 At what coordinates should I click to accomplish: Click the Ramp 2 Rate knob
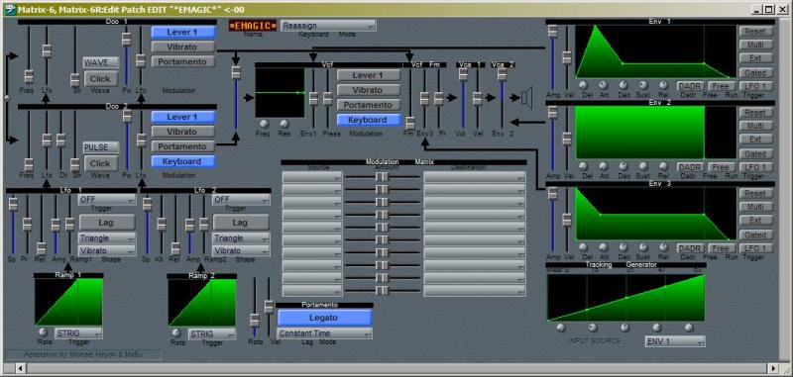[176, 333]
